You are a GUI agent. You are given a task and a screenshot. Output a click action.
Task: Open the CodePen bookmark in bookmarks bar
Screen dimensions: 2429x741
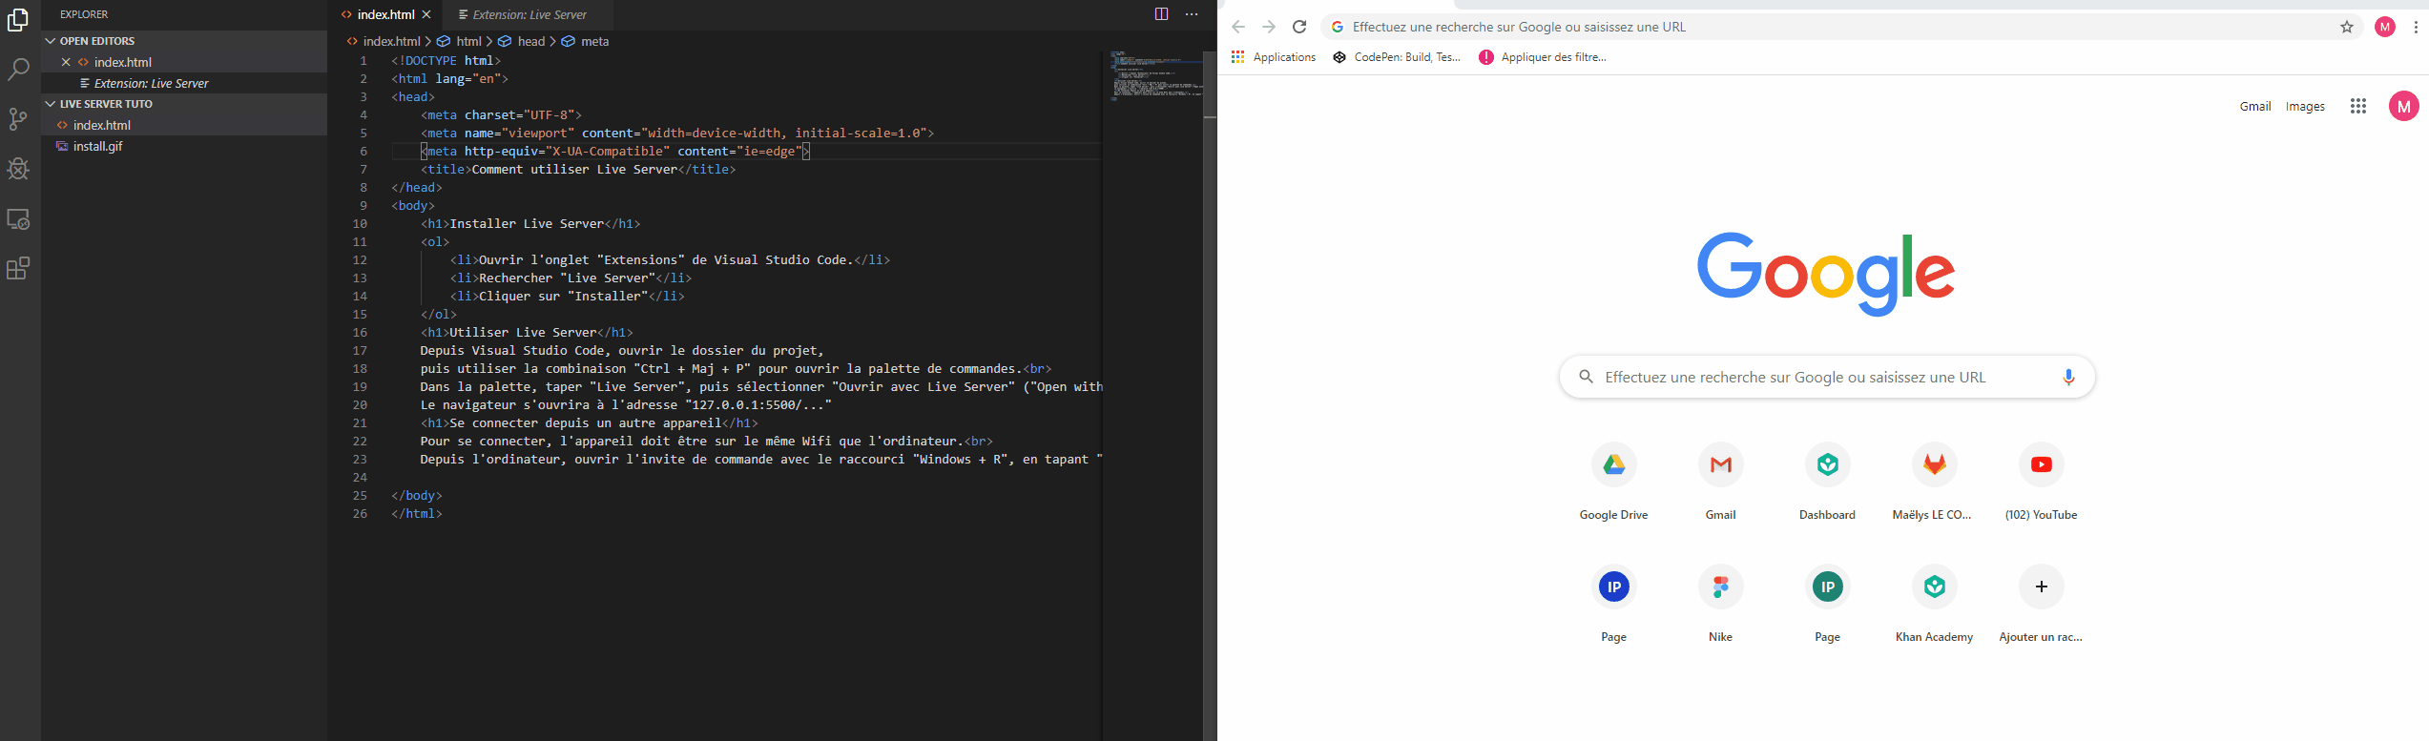(1397, 57)
